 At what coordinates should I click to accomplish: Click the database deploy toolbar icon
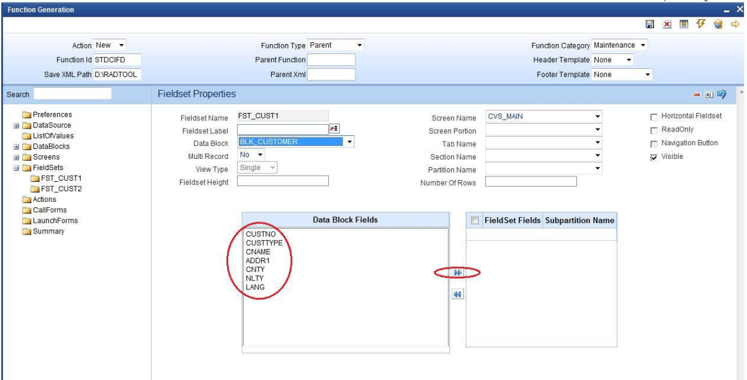click(x=718, y=24)
